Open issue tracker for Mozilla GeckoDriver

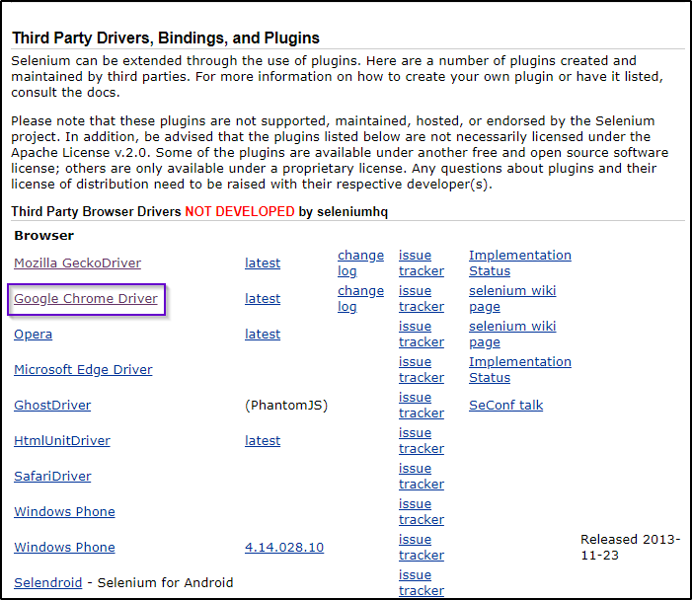(x=422, y=262)
